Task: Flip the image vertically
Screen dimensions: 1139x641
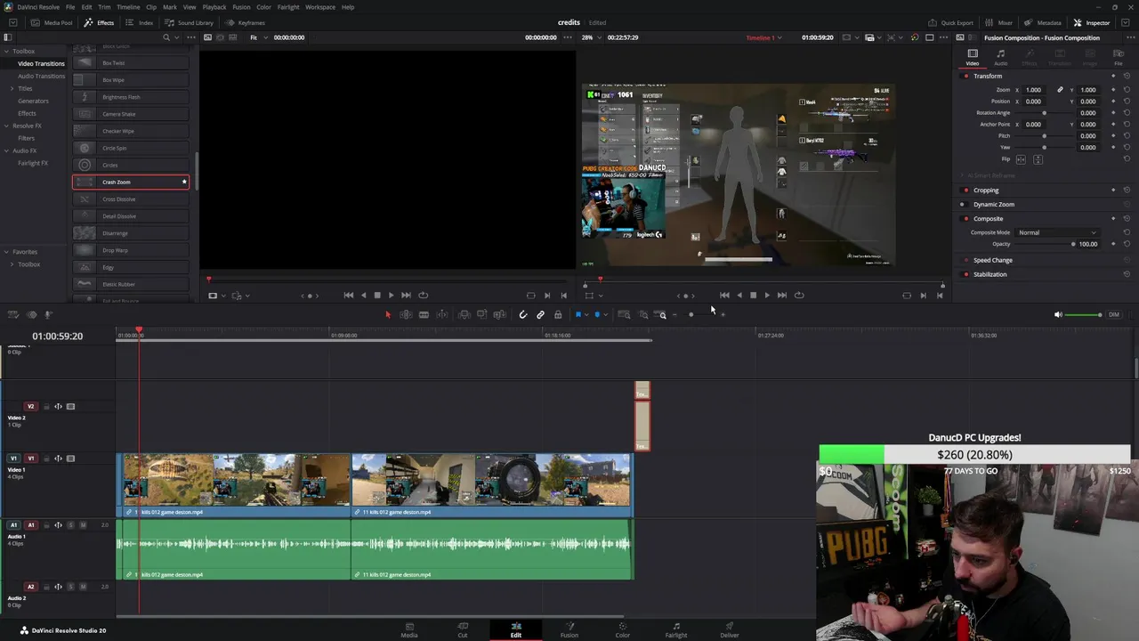Action: coord(1038,159)
